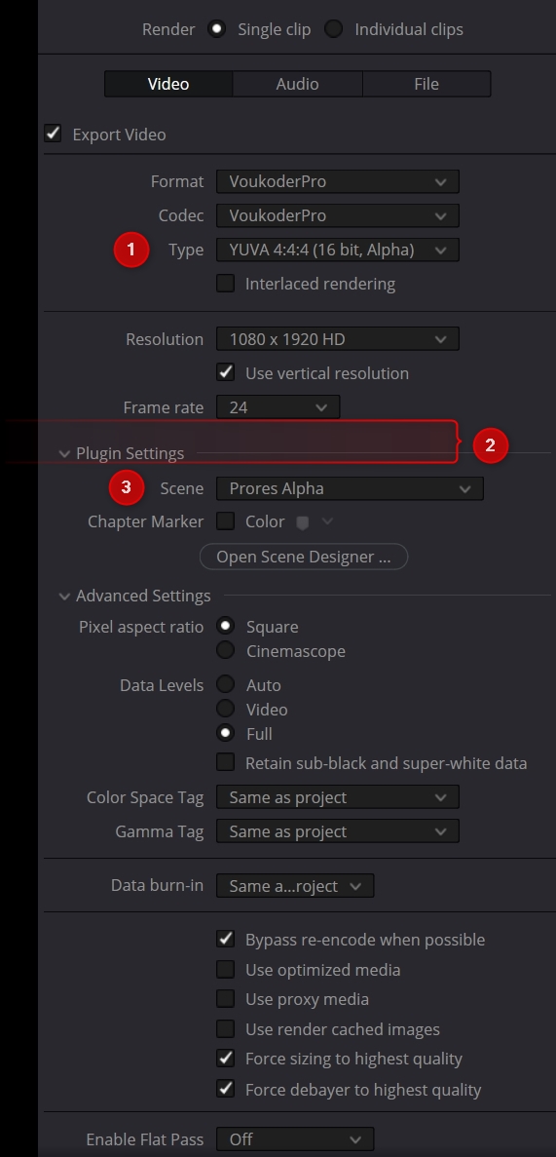
Task: Collapse the Plugin Settings section
Action: point(65,453)
